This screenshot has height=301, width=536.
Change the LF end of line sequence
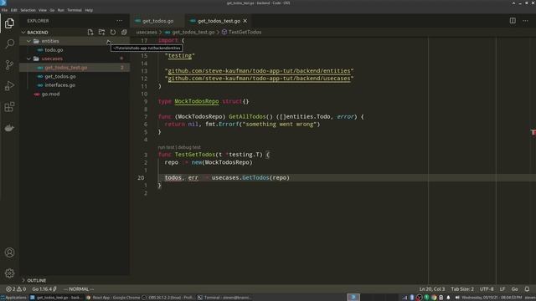pos(502,289)
